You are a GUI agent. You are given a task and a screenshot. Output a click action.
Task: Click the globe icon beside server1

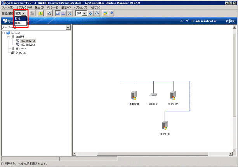8,33
